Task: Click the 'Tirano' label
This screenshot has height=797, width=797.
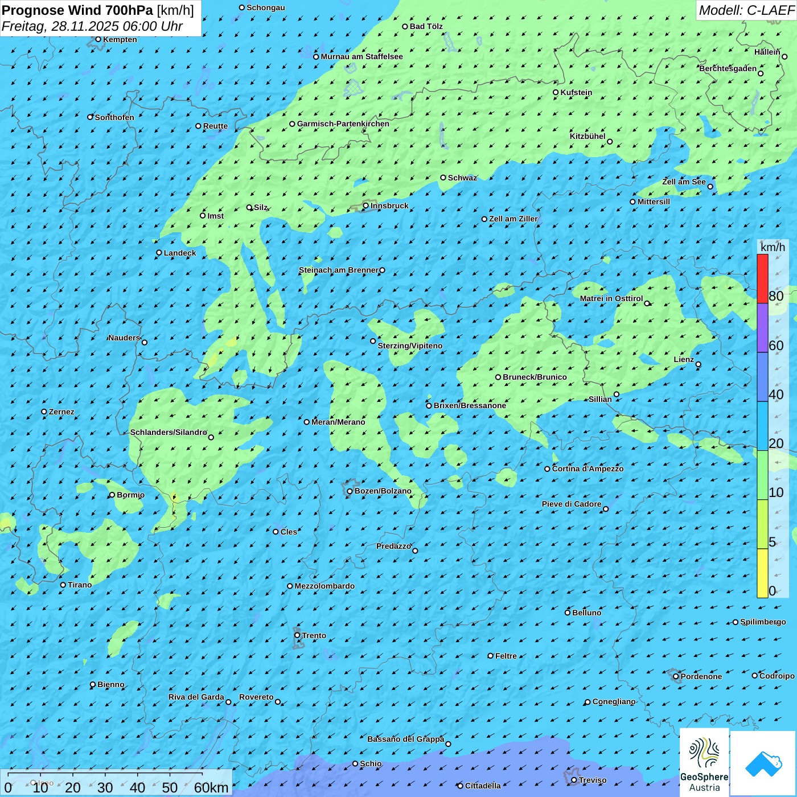Action: [x=80, y=585]
